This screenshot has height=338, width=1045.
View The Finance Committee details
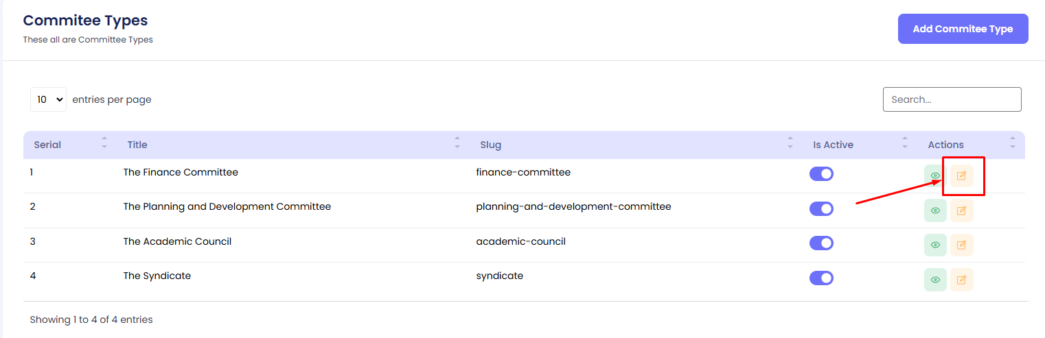[x=935, y=176]
